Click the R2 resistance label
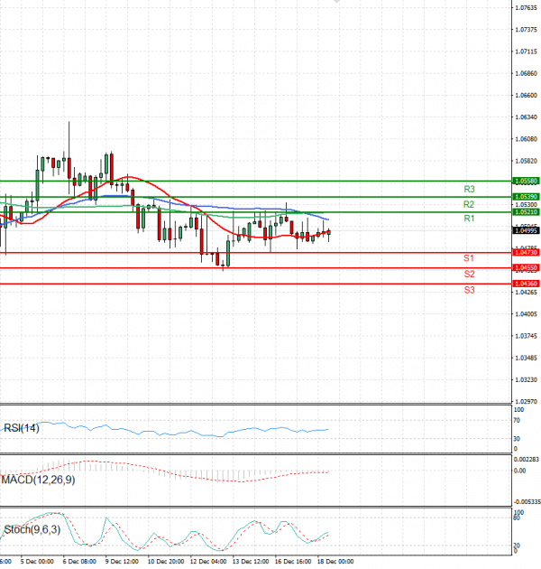Screen dimensions: 541x569 469,205
